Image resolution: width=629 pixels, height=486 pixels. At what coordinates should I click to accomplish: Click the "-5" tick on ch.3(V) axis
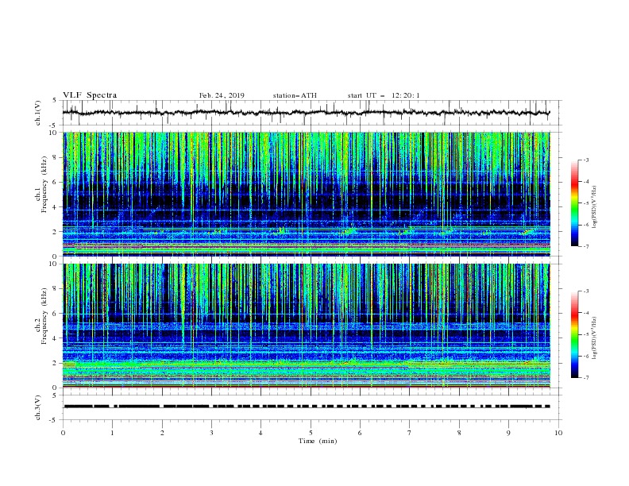point(54,420)
